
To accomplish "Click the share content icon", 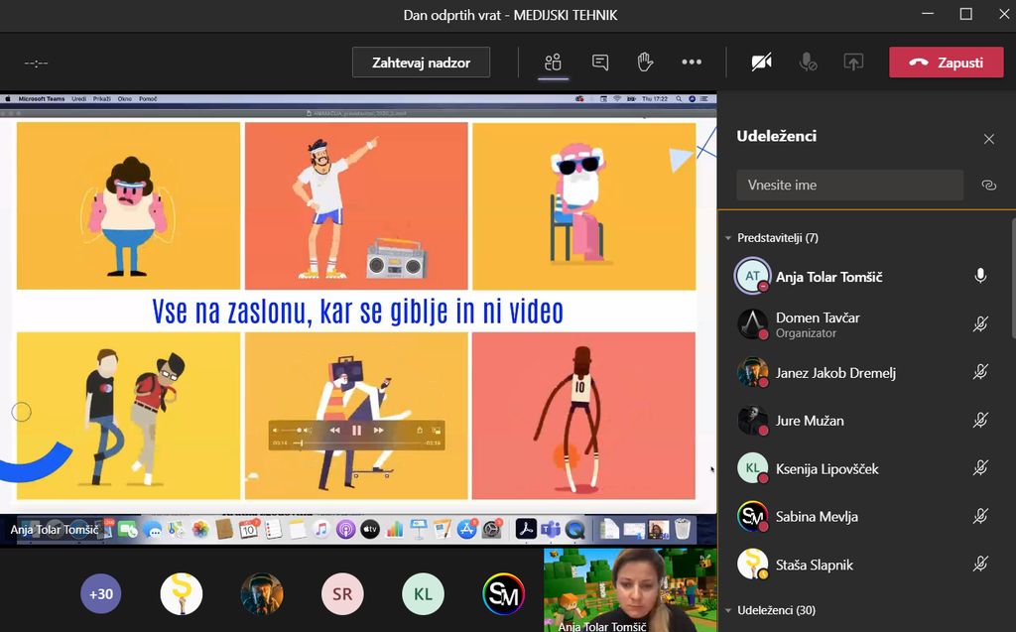I will 853,63.
